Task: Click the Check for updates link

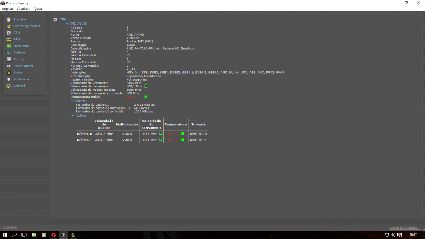Action: coord(405,228)
